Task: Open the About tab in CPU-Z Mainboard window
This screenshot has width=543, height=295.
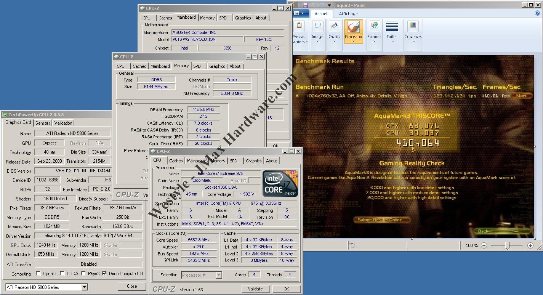Action: [261, 18]
